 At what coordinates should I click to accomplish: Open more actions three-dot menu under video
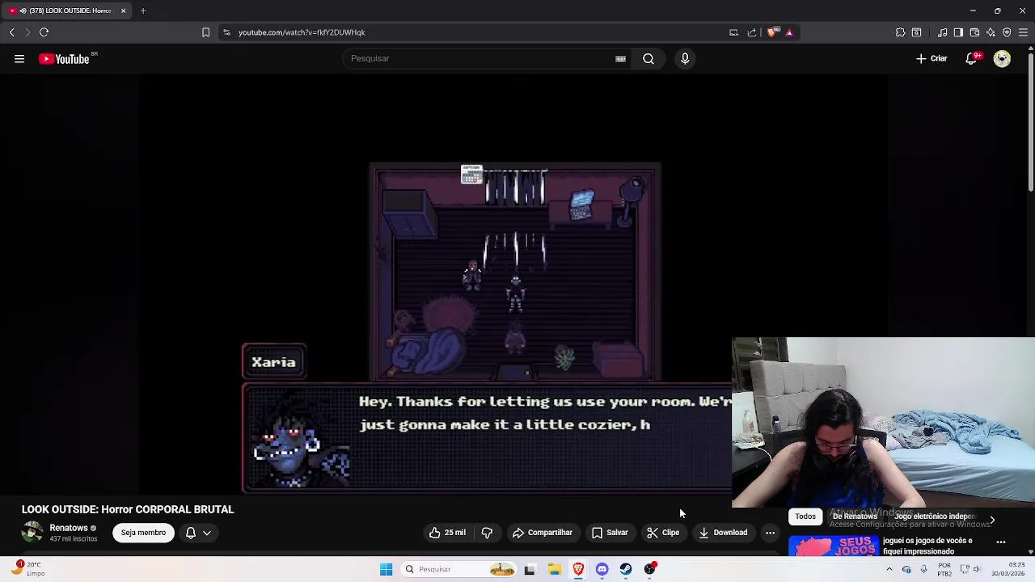tap(770, 533)
